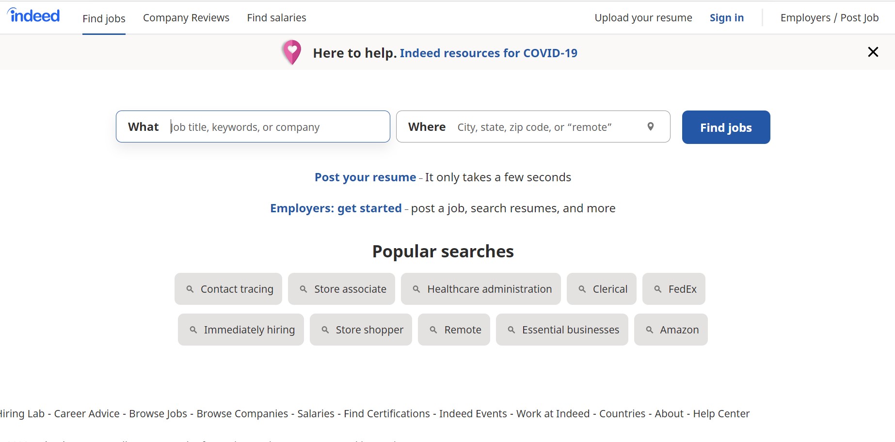Search popular term Amazon
Viewport: 895px width, 442px height.
[x=671, y=330]
